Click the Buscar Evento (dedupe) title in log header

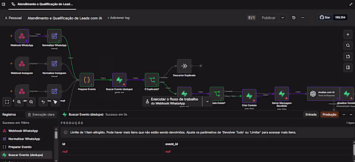(86, 114)
